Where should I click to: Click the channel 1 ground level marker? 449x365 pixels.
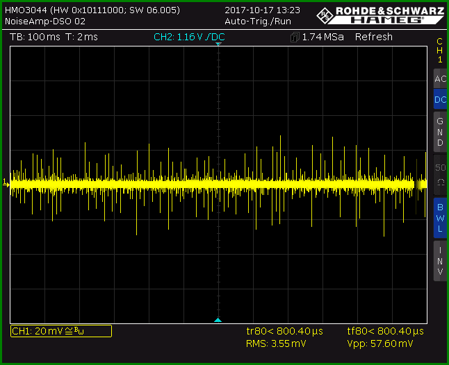[6, 182]
